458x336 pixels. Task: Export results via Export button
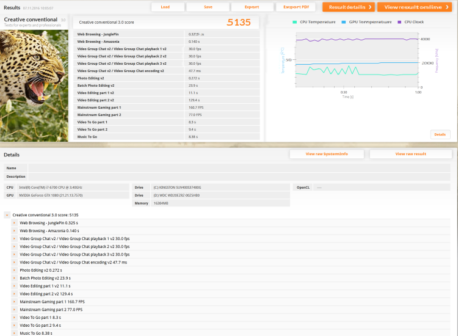pos(252,7)
